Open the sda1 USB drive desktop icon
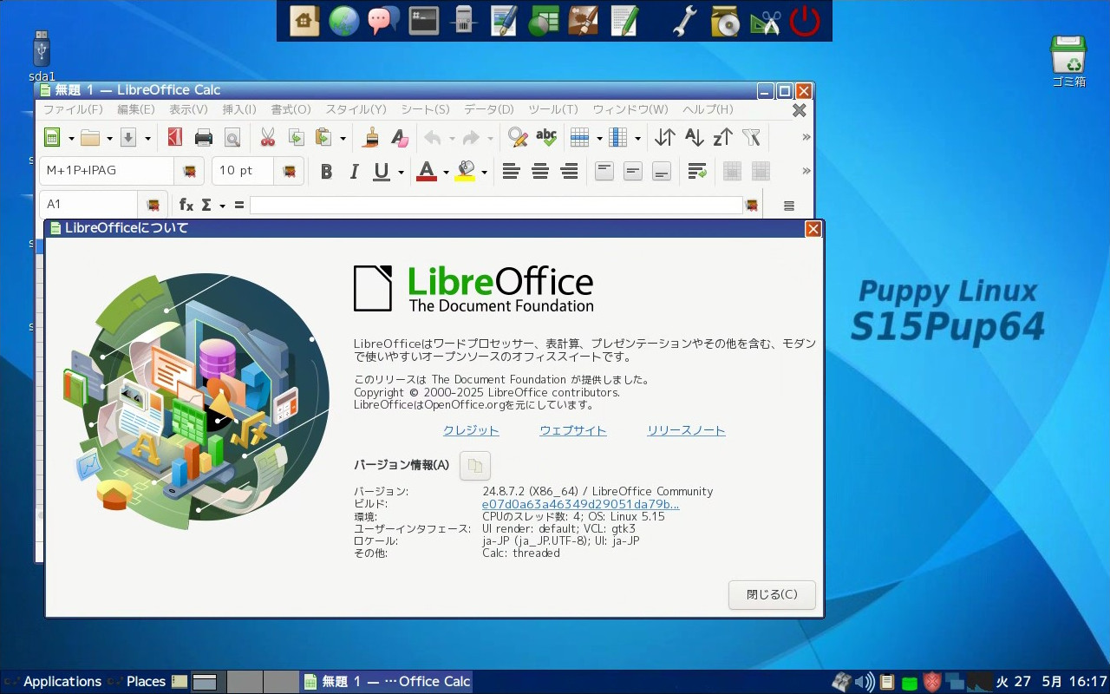This screenshot has height=694, width=1110. pyautogui.click(x=42, y=56)
